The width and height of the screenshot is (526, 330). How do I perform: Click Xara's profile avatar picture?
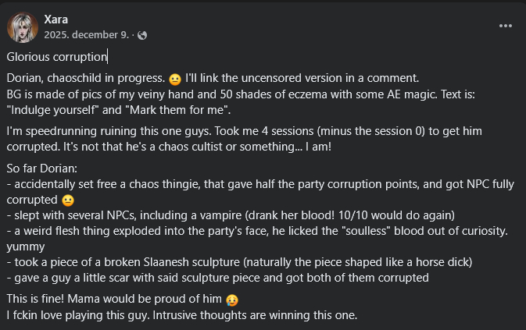pyautogui.click(x=23, y=27)
